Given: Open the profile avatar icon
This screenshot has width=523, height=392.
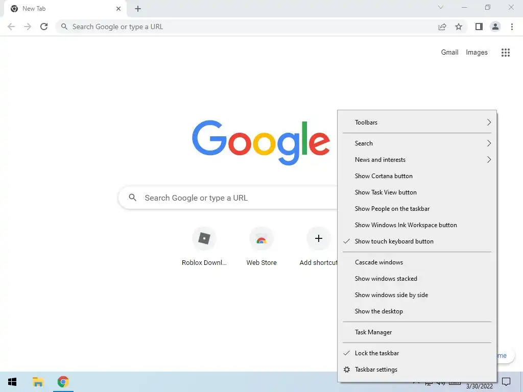Looking at the screenshot, I should pyautogui.click(x=495, y=27).
